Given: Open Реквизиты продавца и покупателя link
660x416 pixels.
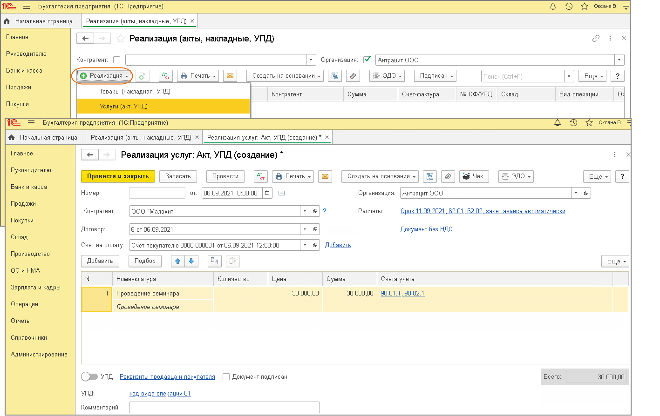Looking at the screenshot, I should pyautogui.click(x=167, y=377).
